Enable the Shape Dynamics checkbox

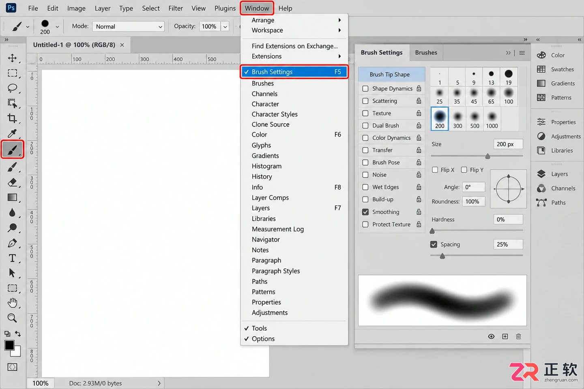(365, 88)
